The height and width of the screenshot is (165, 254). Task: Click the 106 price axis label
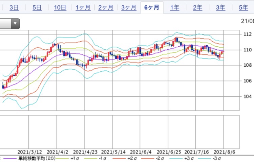click(x=248, y=81)
